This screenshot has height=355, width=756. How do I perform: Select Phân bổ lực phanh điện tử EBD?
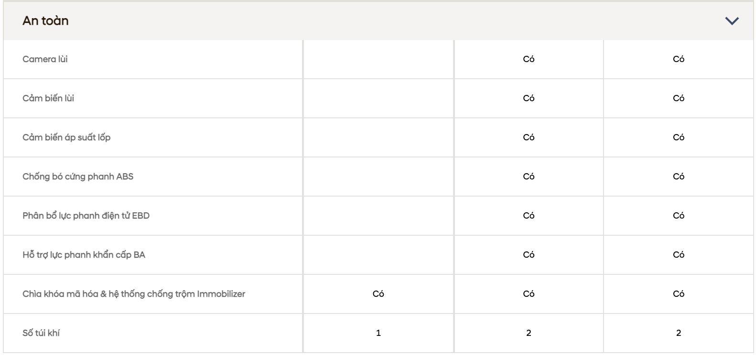86,216
